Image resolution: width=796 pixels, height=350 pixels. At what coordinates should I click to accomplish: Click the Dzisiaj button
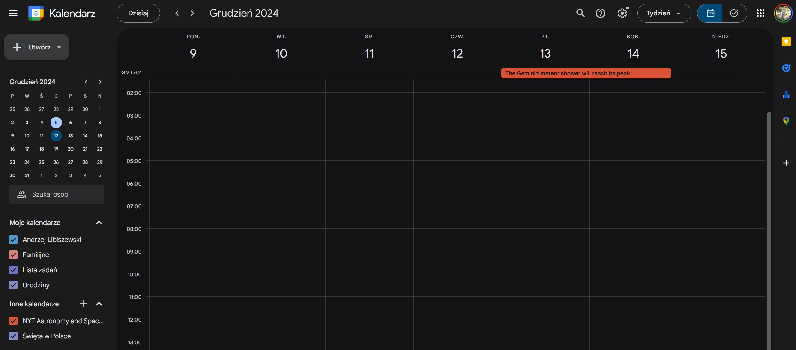click(138, 13)
